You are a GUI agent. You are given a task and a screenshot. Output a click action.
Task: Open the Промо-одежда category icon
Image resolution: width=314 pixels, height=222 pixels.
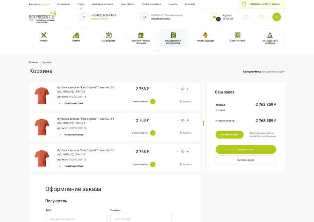tap(205, 35)
